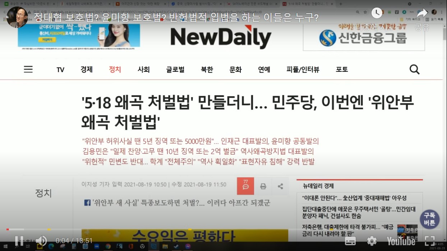Open the channel avatar picture
Screen dimensions: 447x251
click(17, 17)
